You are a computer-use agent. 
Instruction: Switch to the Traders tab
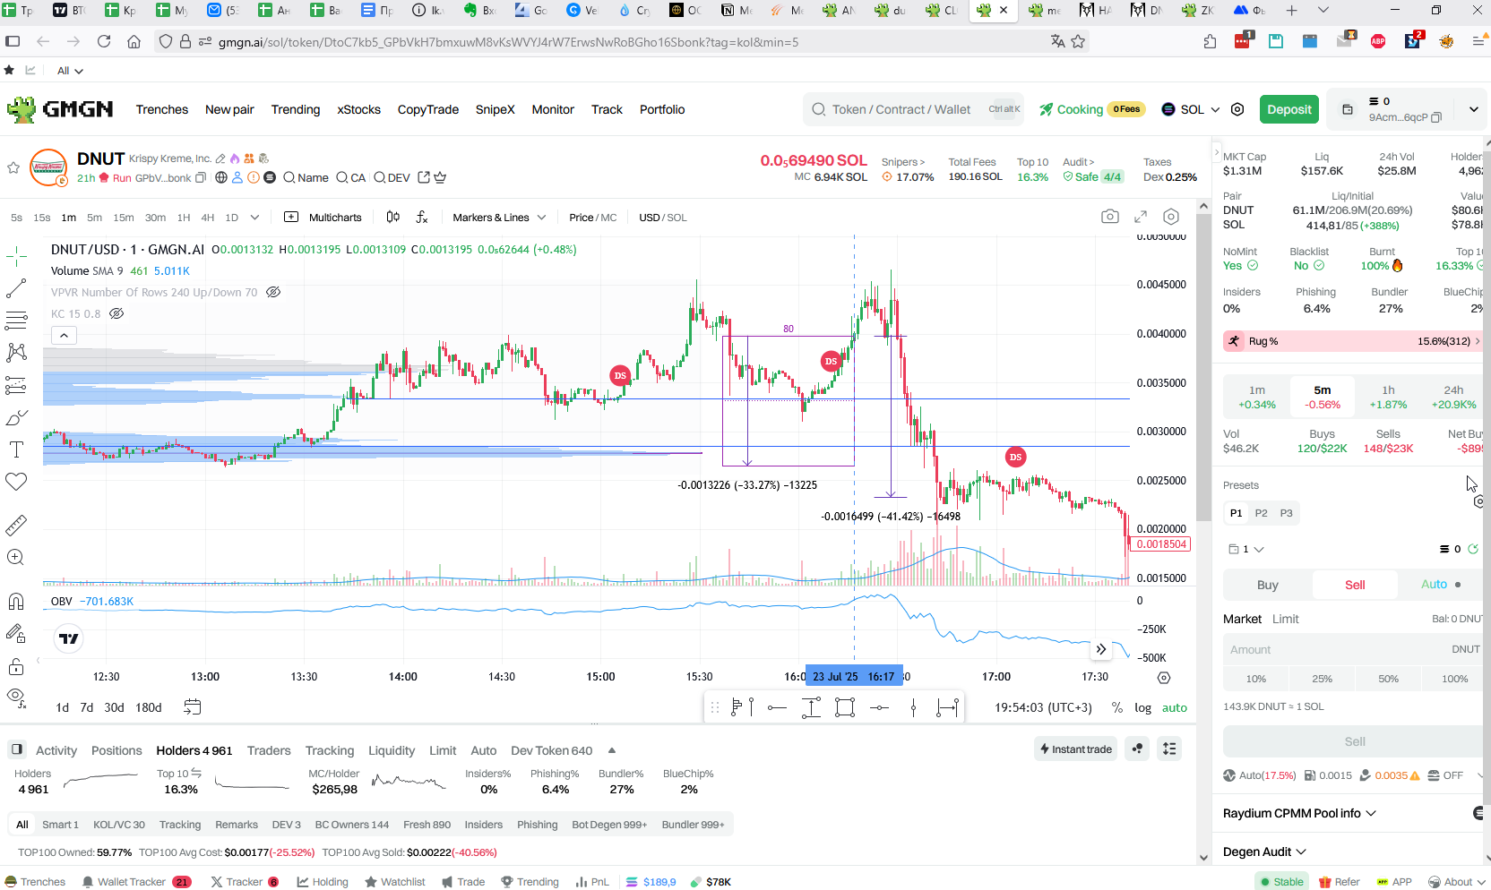point(269,750)
